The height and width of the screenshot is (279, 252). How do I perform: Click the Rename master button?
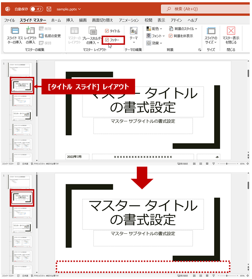[50, 36]
